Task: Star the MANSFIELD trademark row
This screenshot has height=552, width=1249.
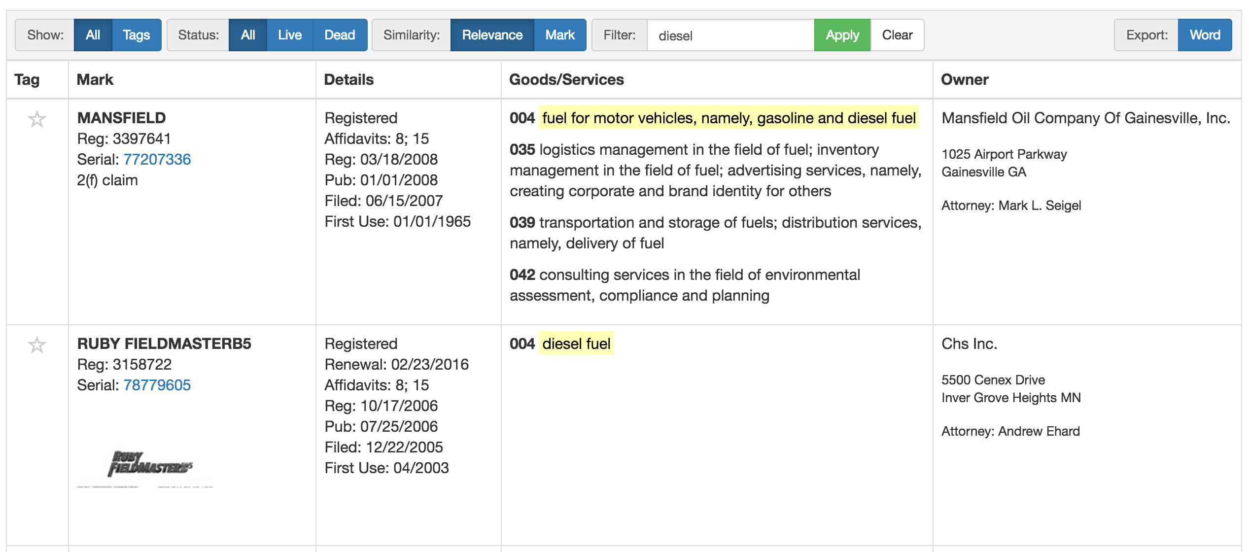Action: tap(37, 119)
